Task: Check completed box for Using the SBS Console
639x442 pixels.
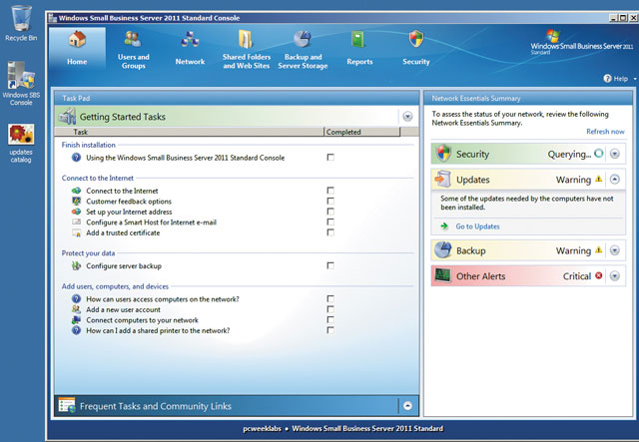Action: click(330, 158)
